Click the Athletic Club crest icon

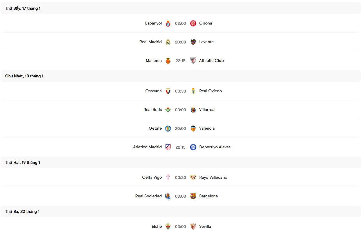coord(193,61)
